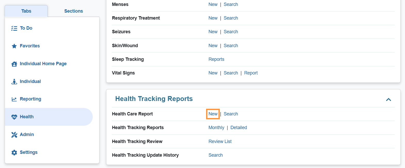Select the Health heart icon
This screenshot has height=168, width=405.
(x=14, y=117)
